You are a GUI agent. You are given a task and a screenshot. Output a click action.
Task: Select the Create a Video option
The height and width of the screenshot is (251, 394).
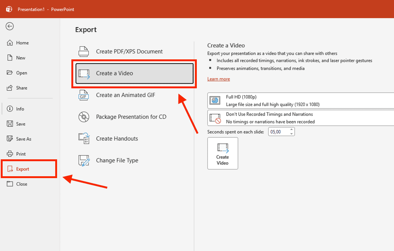(x=134, y=73)
